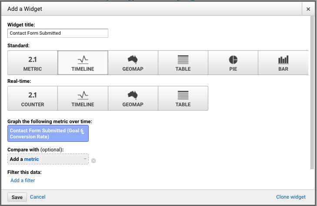The height and width of the screenshot is (206, 317).
Task: Choose the BAR chart widget type
Action: [x=283, y=63]
